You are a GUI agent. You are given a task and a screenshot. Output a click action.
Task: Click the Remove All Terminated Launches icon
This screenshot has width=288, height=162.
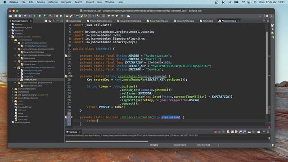[223, 132]
